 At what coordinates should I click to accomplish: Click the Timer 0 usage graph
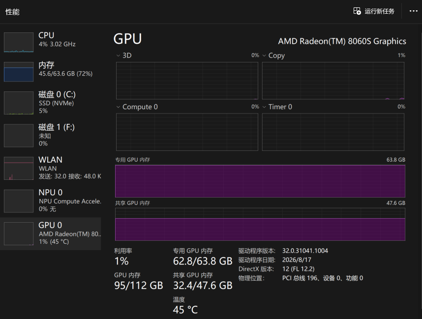[x=333, y=132]
